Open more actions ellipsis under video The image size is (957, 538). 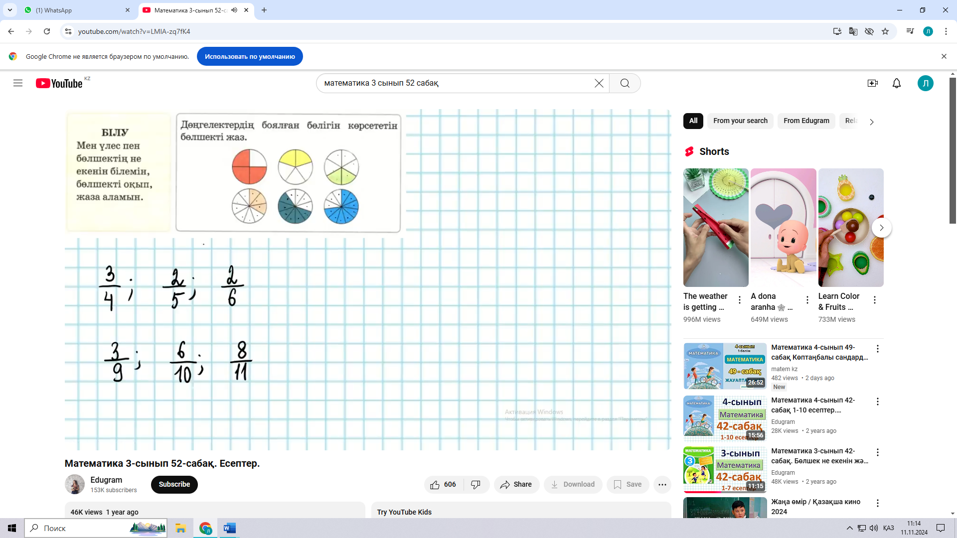662,484
